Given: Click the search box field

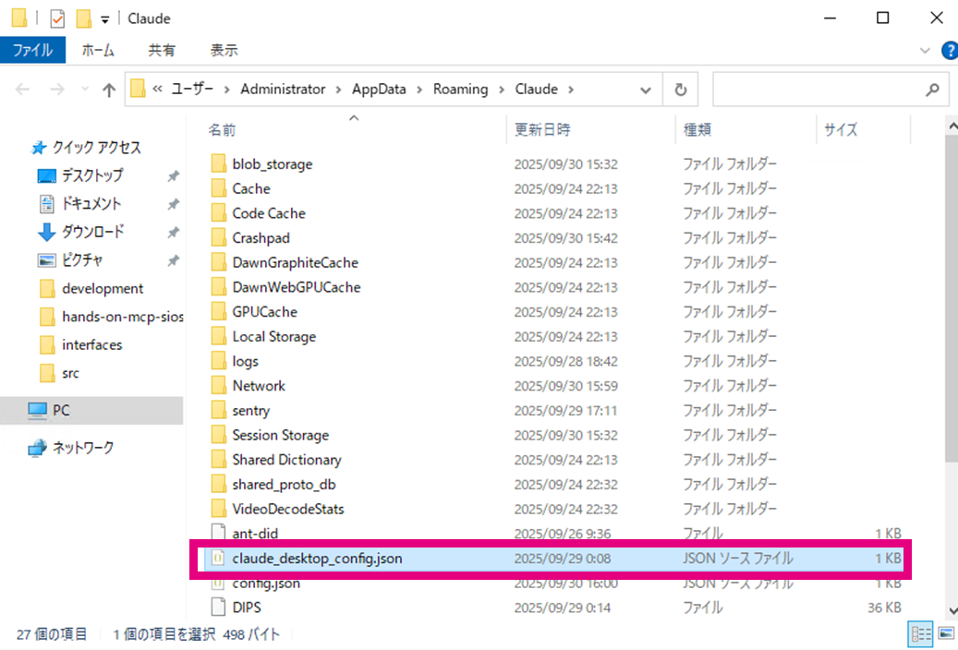Looking at the screenshot, I should (x=831, y=90).
